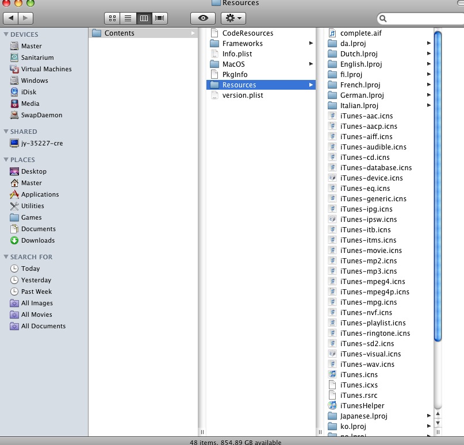Screen dimensions: 464x445
Task: Go back with the left arrow button
Action: (11, 18)
